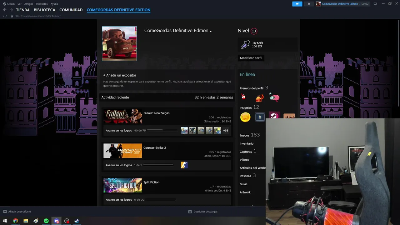Click the Split Fiction game banner
400x225 pixels.
coord(122,185)
